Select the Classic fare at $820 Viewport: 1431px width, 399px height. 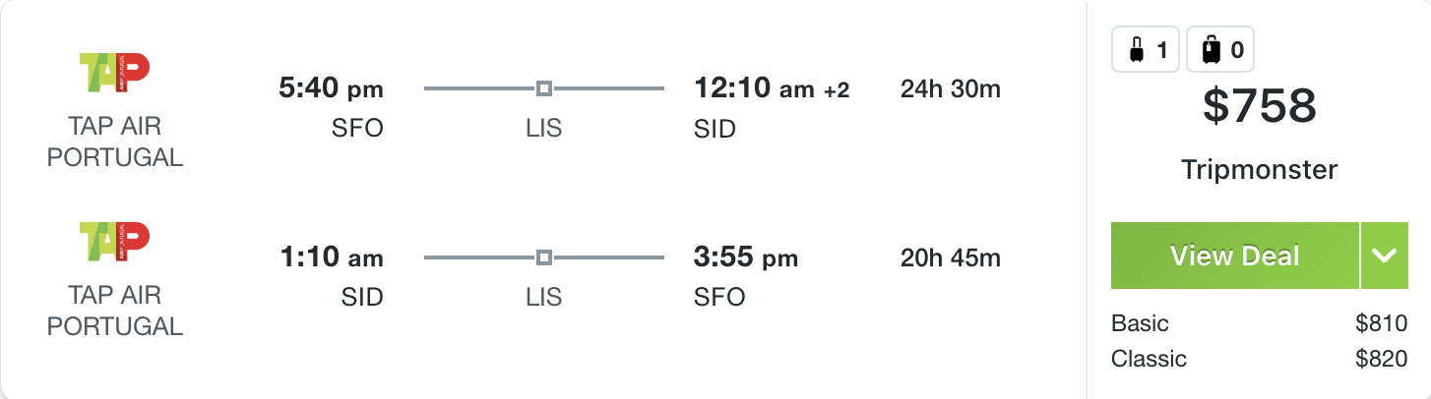1259,359
